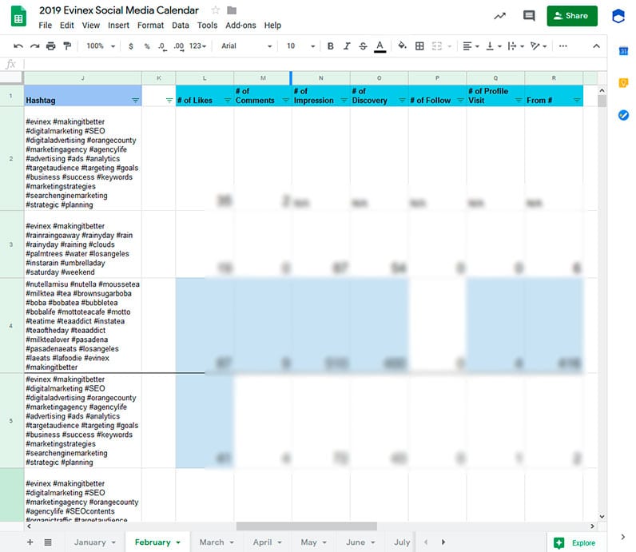636x552 pixels.
Task: Click the Print icon
Action: pos(50,46)
